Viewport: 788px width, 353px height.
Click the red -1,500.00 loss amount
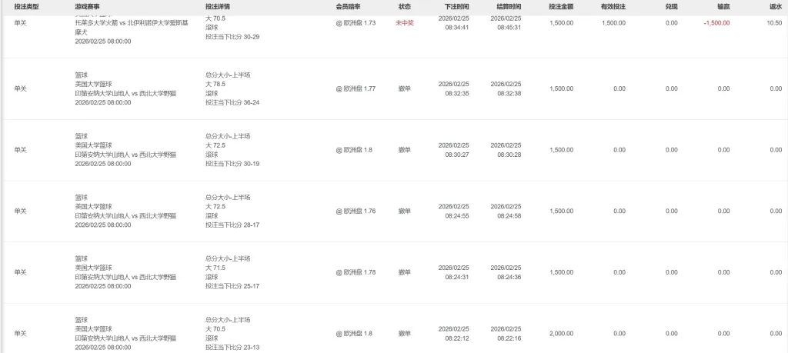716,23
